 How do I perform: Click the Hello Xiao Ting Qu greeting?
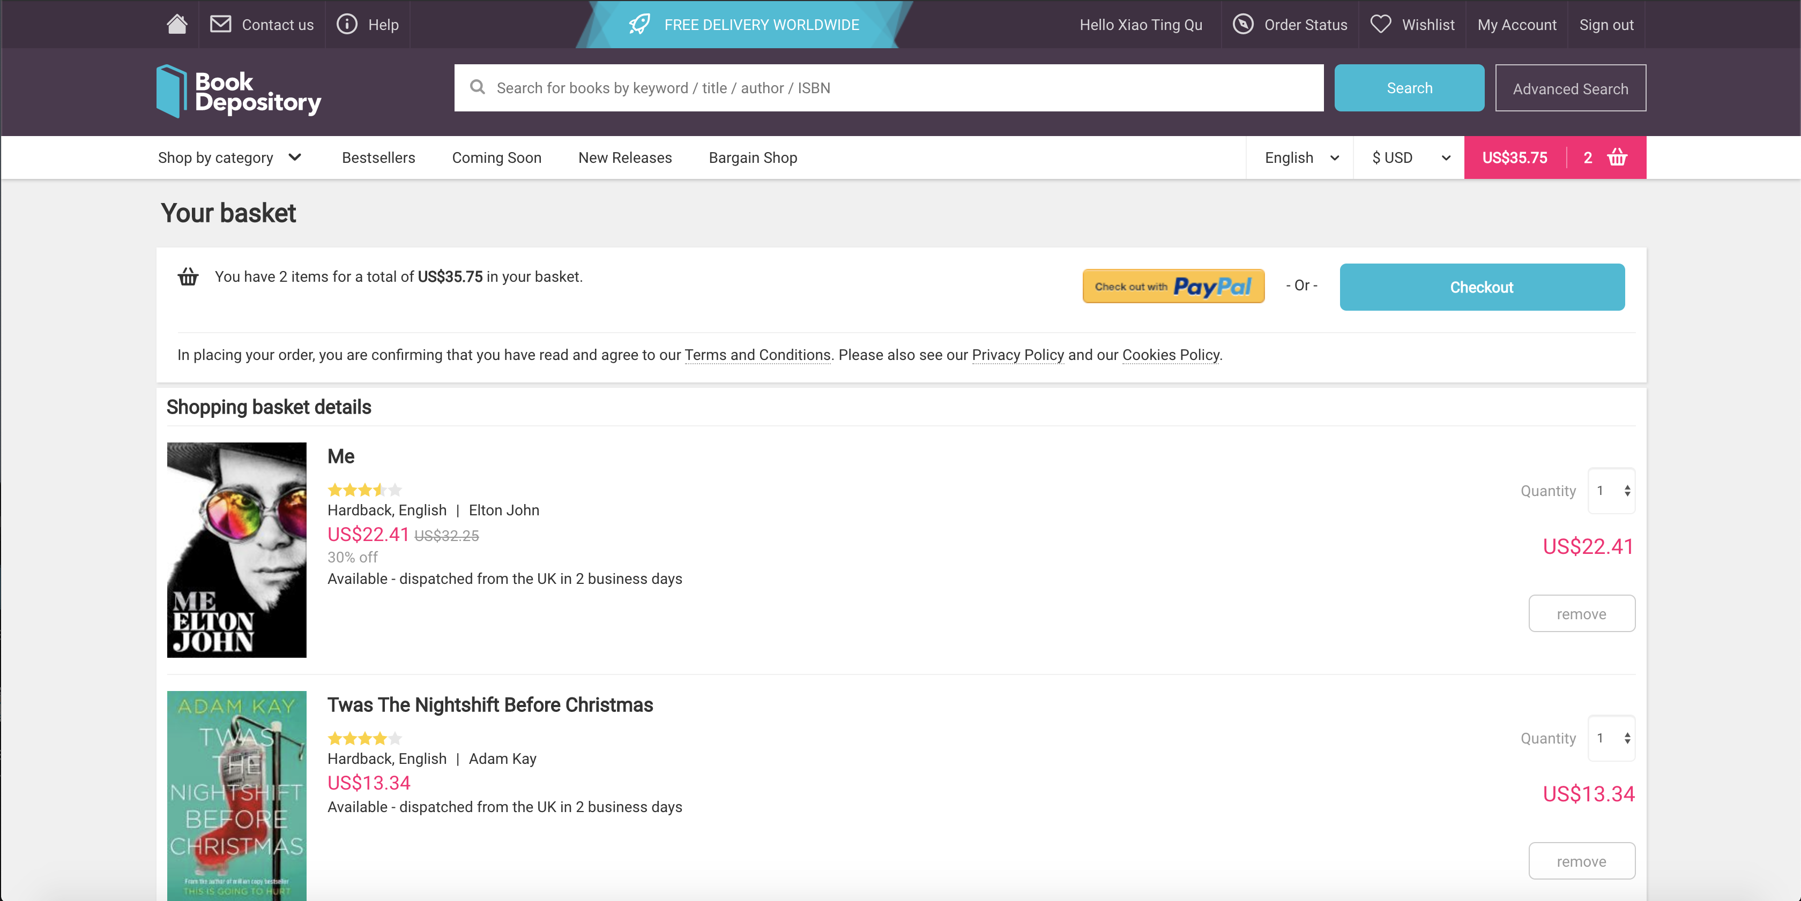click(1140, 25)
